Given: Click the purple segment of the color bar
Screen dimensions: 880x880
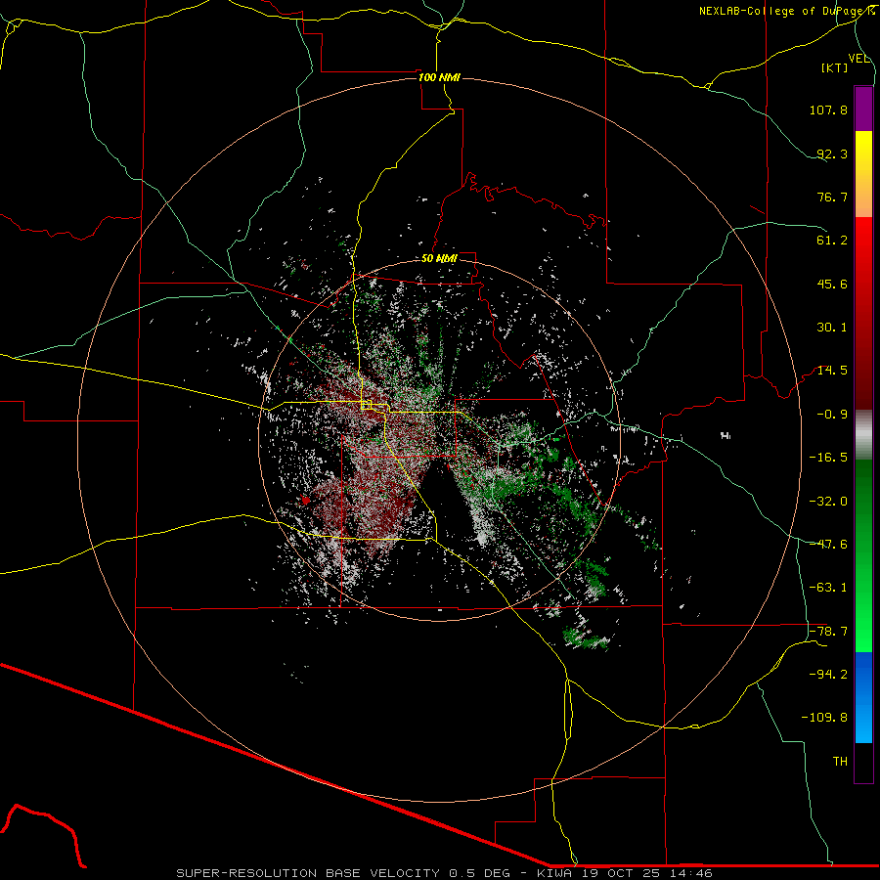Looking at the screenshot, I should click(x=863, y=109).
